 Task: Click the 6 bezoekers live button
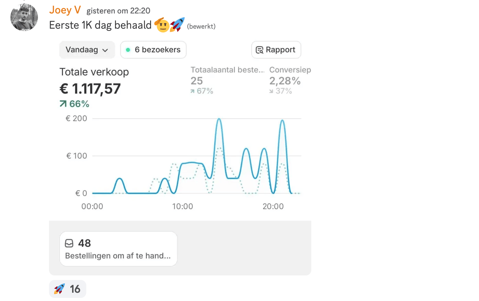point(153,50)
